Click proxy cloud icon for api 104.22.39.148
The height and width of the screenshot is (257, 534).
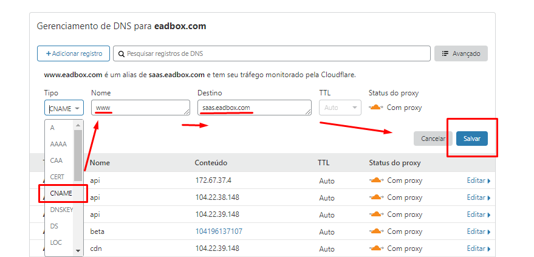pyautogui.click(x=376, y=214)
